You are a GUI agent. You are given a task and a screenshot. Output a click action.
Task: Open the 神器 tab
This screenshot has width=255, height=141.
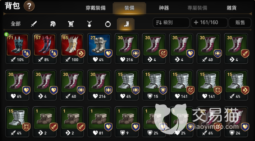tap(164, 8)
